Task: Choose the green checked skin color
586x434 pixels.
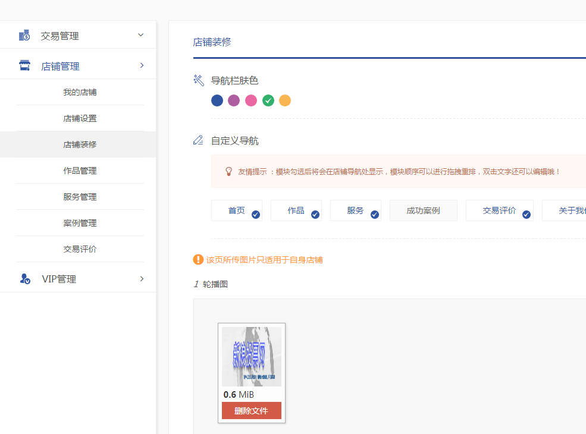Action: coord(268,100)
